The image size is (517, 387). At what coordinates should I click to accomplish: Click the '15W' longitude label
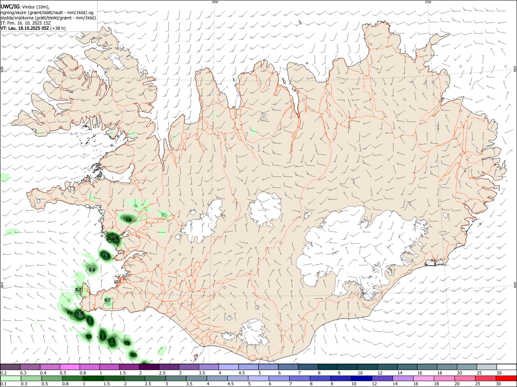pos(428,2)
